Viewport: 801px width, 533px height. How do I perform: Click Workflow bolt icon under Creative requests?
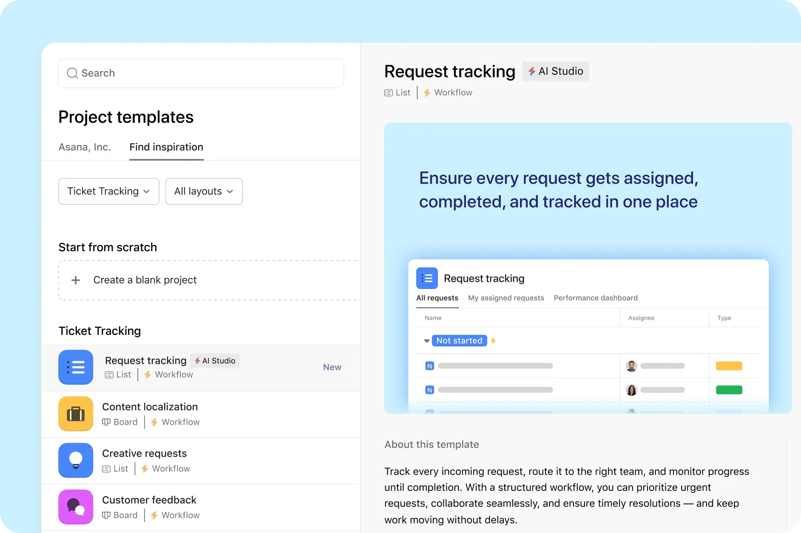145,469
